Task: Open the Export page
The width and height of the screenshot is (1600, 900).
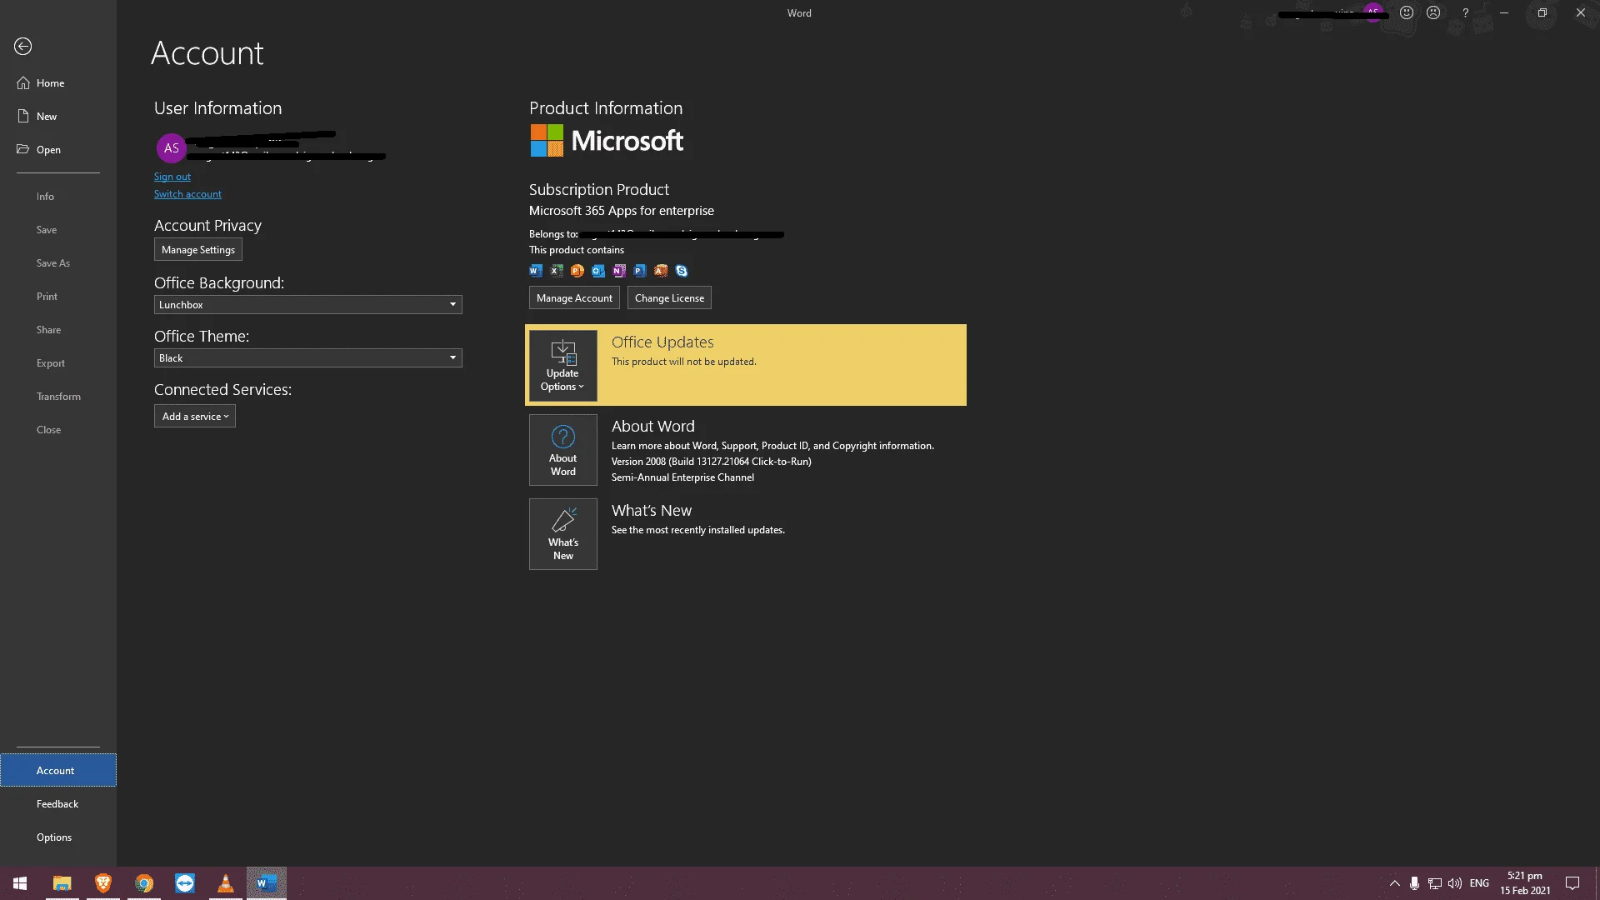Action: [58, 363]
